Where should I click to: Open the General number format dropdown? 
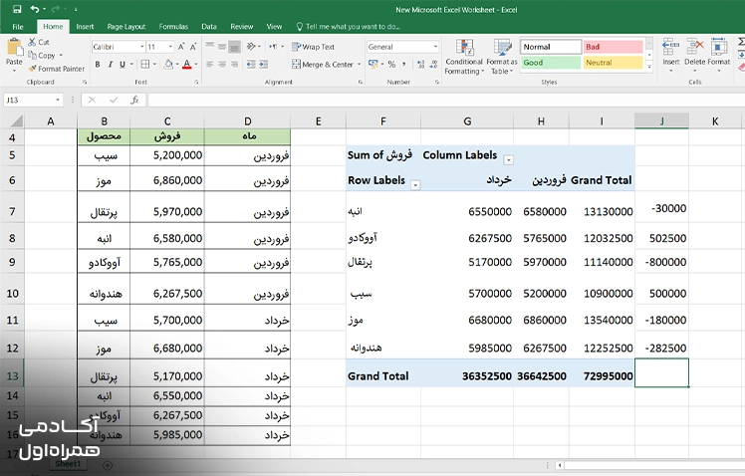[435, 47]
